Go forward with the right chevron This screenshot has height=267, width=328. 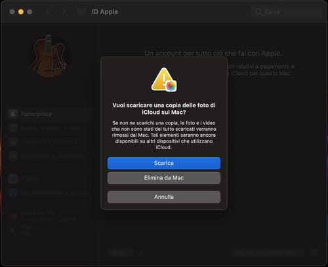64,12
